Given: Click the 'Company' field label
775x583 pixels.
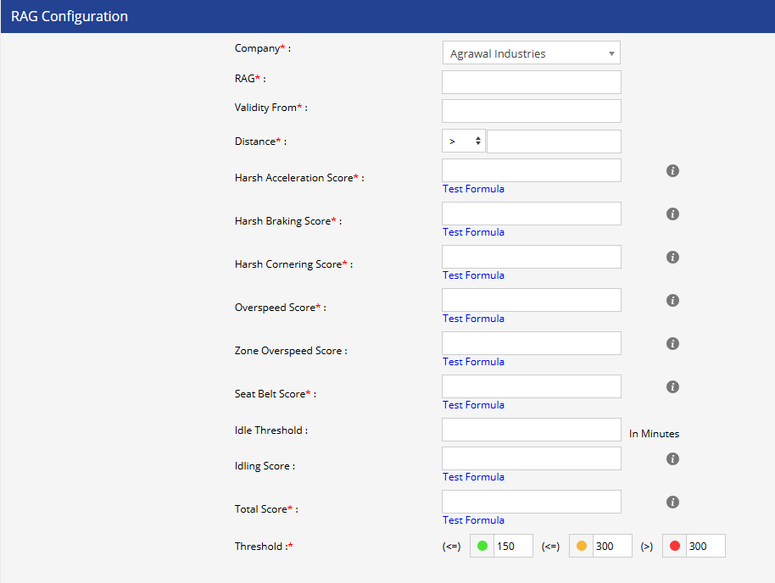Looking at the screenshot, I should [x=257, y=48].
